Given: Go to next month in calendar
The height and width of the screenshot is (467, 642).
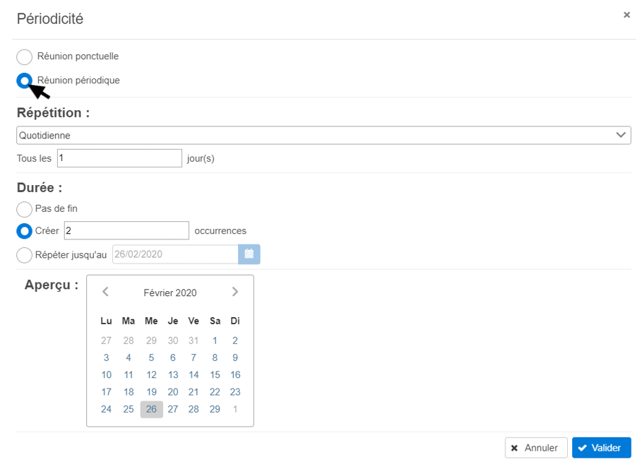Looking at the screenshot, I should (235, 292).
